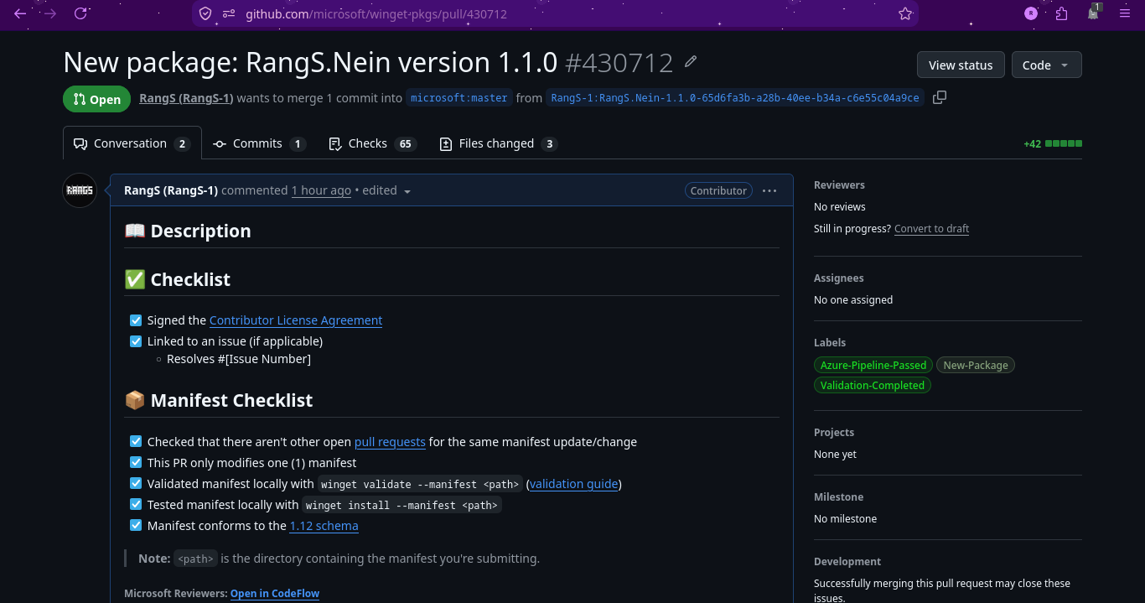Open RangS (RangS-1) author link in header
The height and width of the screenshot is (603, 1145).
click(x=186, y=97)
